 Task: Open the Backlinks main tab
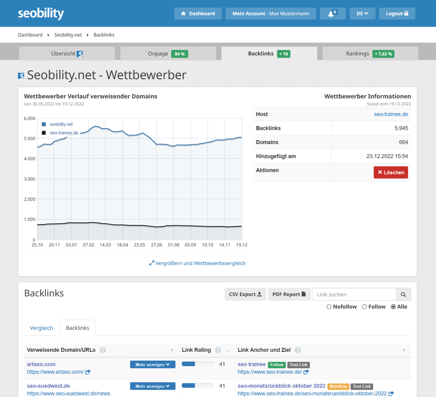click(269, 54)
